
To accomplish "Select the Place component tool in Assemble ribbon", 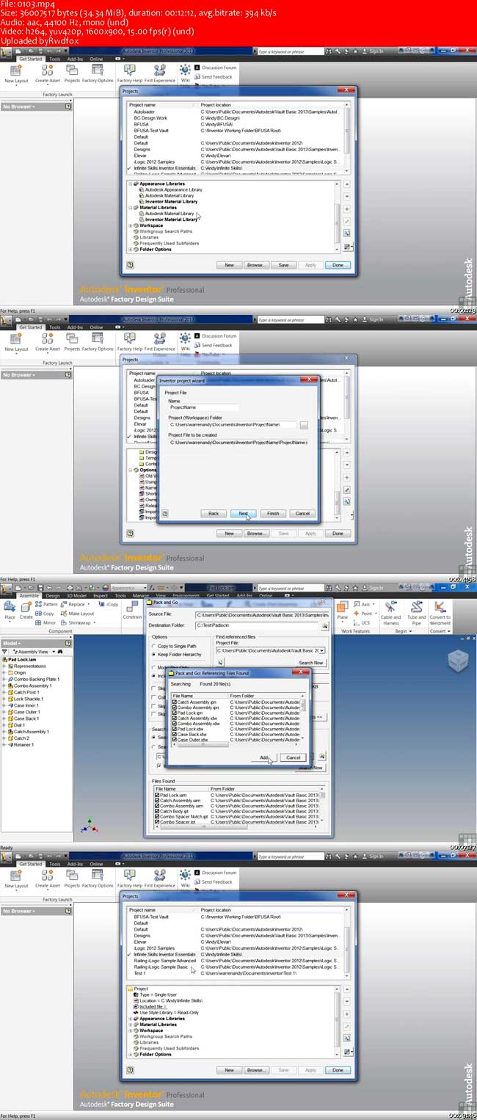I will point(10,611).
